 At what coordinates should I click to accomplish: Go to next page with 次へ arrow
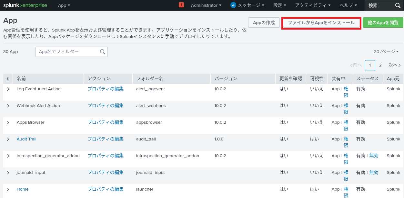click(x=394, y=65)
